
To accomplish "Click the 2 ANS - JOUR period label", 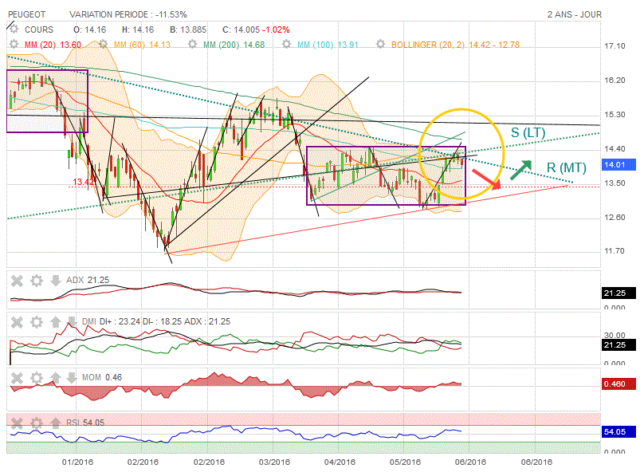I will (574, 15).
